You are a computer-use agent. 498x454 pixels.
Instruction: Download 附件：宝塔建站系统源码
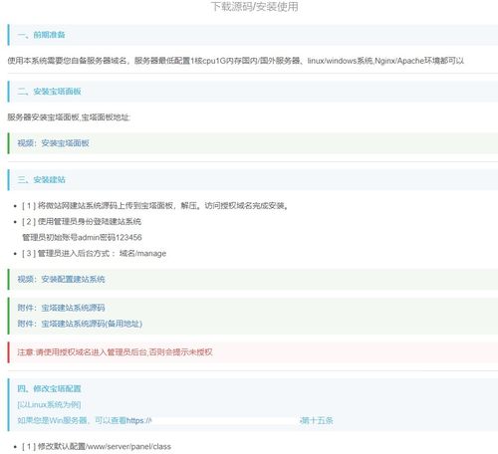tap(61, 308)
